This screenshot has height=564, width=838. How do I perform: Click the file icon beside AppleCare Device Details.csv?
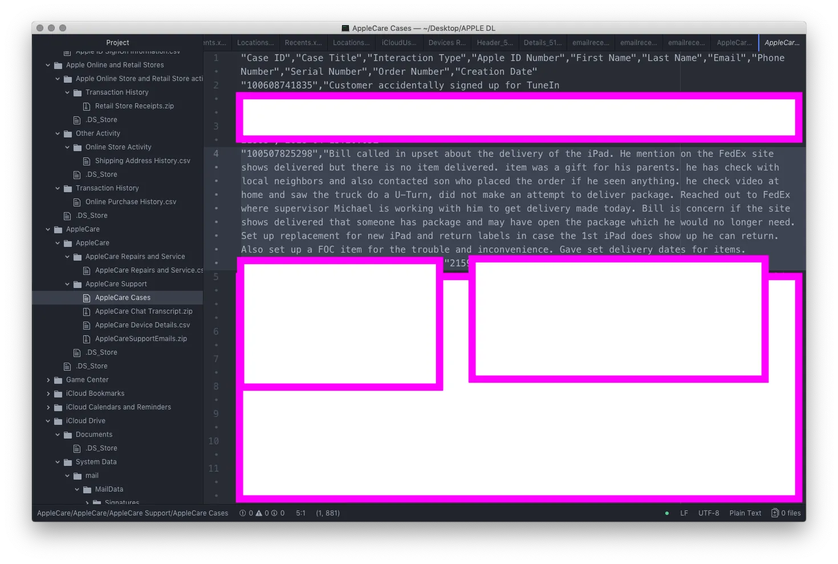click(x=87, y=325)
